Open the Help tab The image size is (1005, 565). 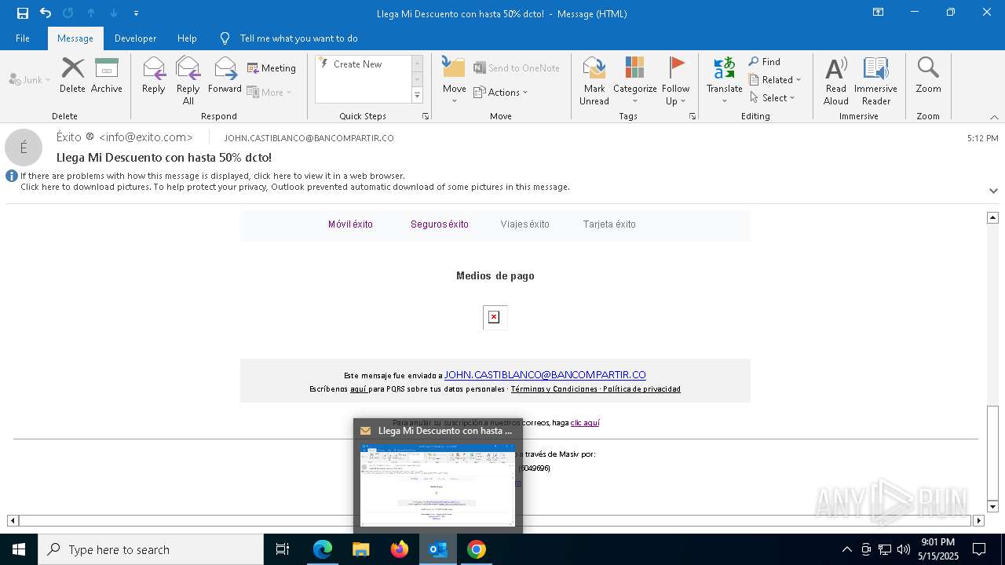coord(187,38)
